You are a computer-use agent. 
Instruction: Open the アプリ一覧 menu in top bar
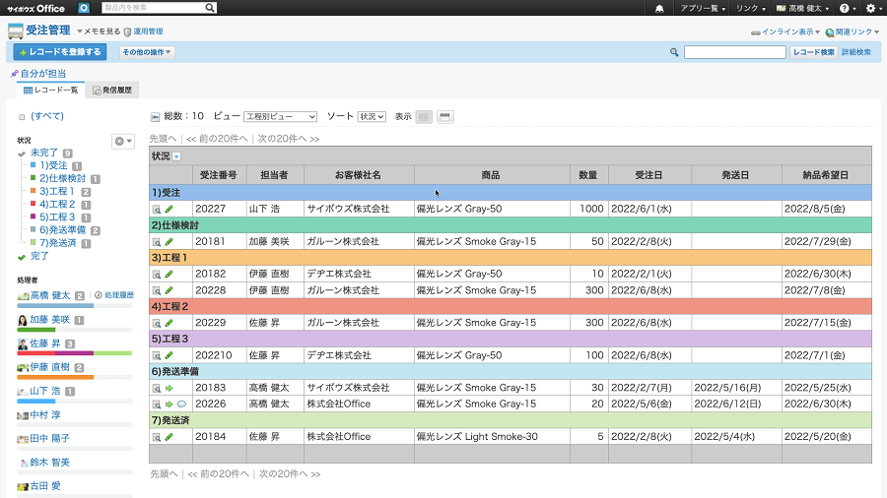(x=704, y=8)
